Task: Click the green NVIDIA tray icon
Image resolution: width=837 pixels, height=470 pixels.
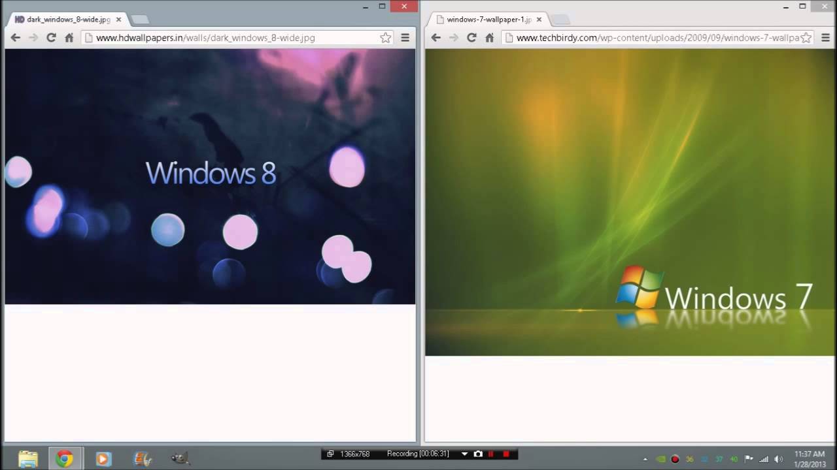Action: coord(661,459)
